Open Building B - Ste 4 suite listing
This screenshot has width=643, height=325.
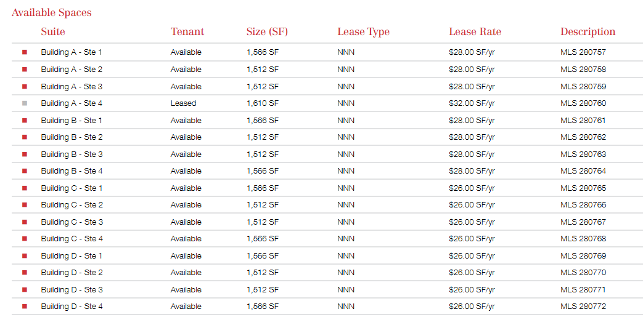[x=72, y=171]
